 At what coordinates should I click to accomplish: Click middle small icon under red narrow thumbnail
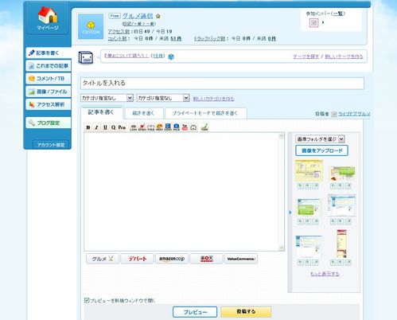(341, 263)
